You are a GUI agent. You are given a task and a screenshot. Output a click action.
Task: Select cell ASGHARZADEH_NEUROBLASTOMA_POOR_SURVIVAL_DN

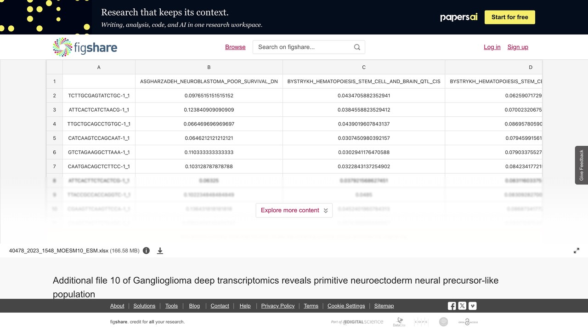pyautogui.click(x=209, y=81)
